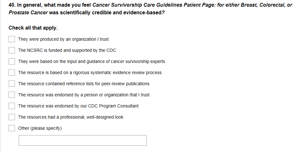This screenshot has width=306, height=152.
Task: Toggle the checkbox beside professional, well-designed look
Action: click(x=12, y=117)
